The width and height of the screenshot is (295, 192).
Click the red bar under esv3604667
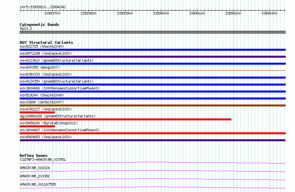152,133
